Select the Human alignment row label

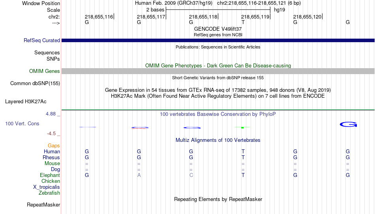pos(52,152)
